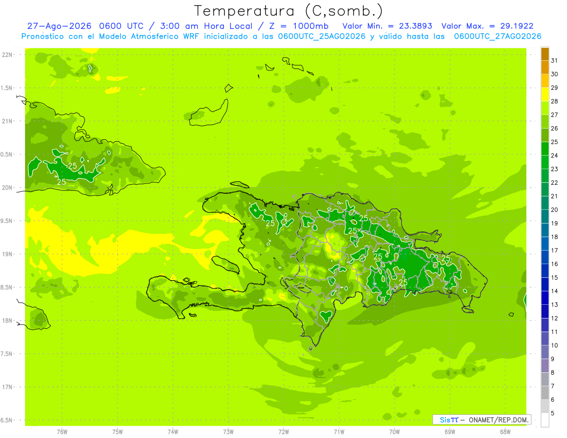Viewport: 567px width, 438px height.
Task: Click legend value '11'
Action: coord(555,332)
